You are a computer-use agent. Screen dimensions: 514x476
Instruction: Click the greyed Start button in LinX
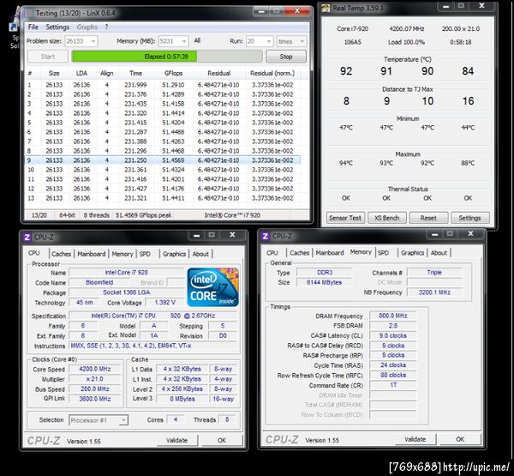pyautogui.click(x=48, y=57)
